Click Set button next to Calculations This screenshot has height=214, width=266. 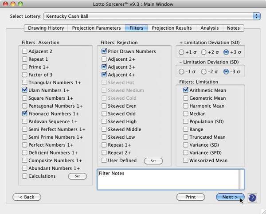77,176
